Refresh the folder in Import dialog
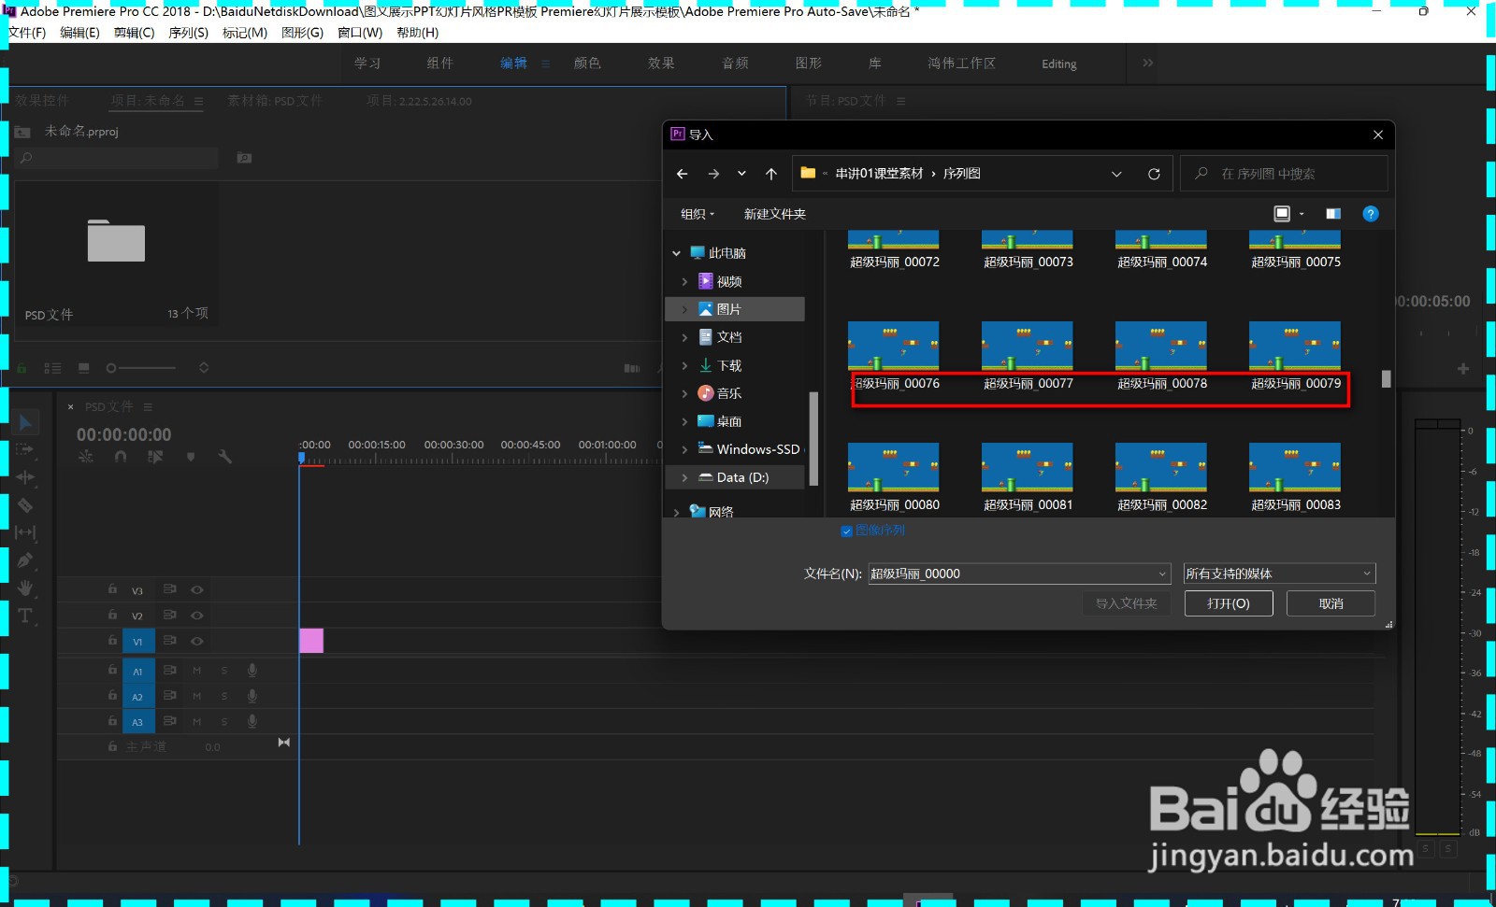Image resolution: width=1496 pixels, height=907 pixels. click(1154, 174)
